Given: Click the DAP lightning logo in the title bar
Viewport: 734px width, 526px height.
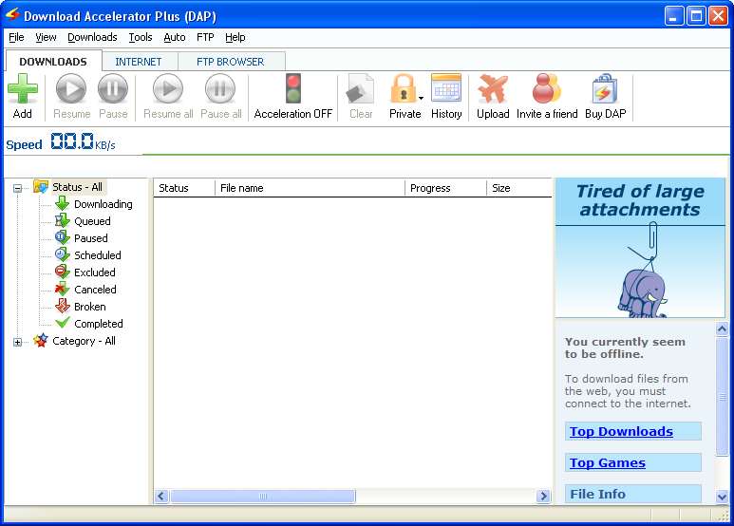Looking at the screenshot, I should (x=12, y=15).
